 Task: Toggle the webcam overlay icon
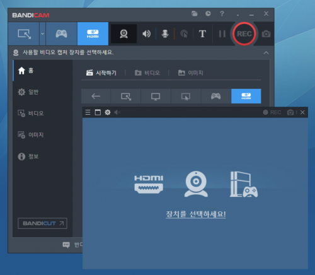(123, 33)
